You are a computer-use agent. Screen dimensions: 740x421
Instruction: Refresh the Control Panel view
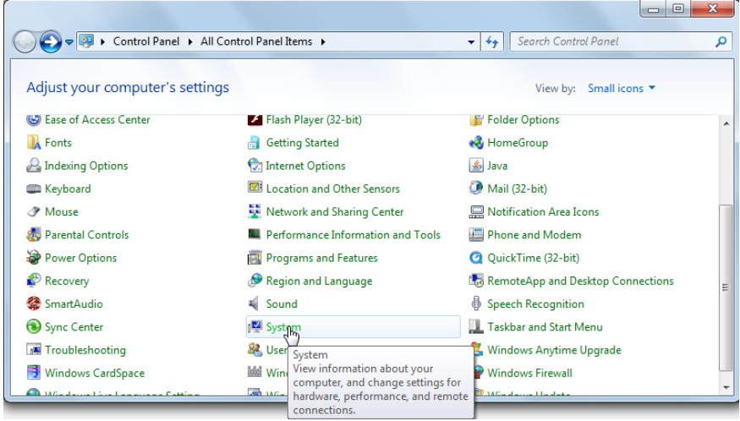click(492, 42)
